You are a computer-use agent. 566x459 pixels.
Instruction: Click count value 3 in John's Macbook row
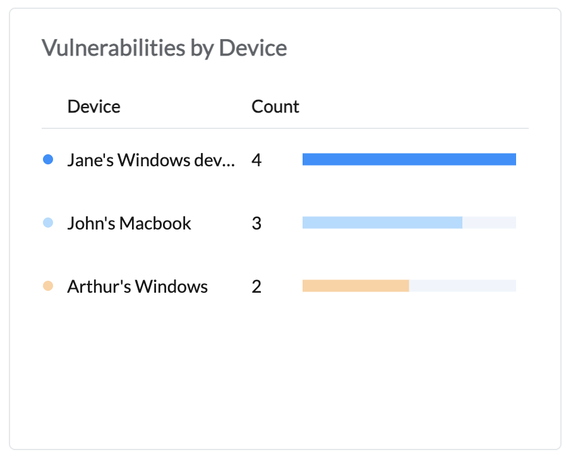(256, 223)
